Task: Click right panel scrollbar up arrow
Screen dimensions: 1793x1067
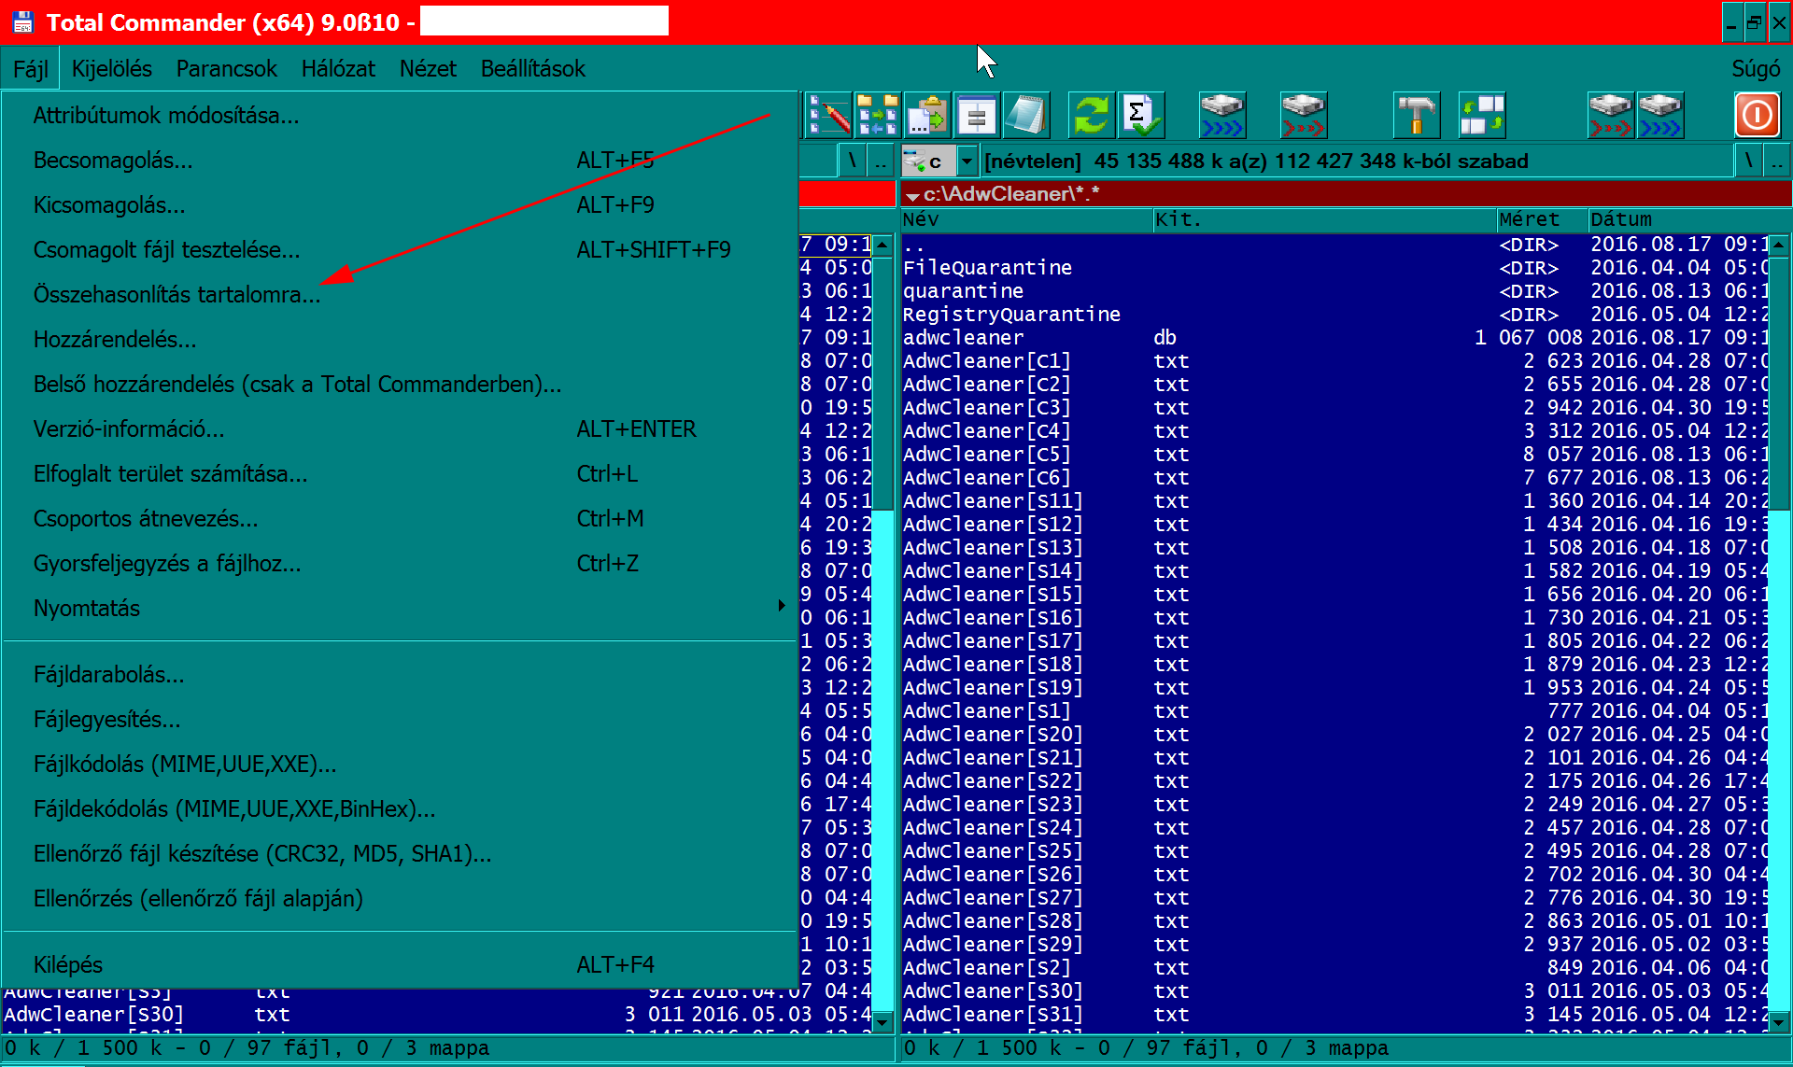Action: pyautogui.click(x=1779, y=245)
